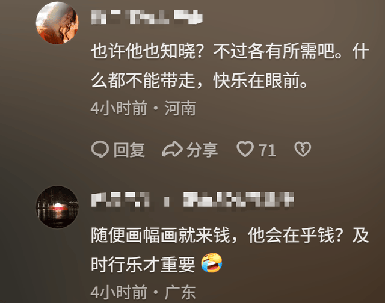385x303 pixels.
Task: Click the text 快乐在眼前 in first comment
Action: (257, 81)
